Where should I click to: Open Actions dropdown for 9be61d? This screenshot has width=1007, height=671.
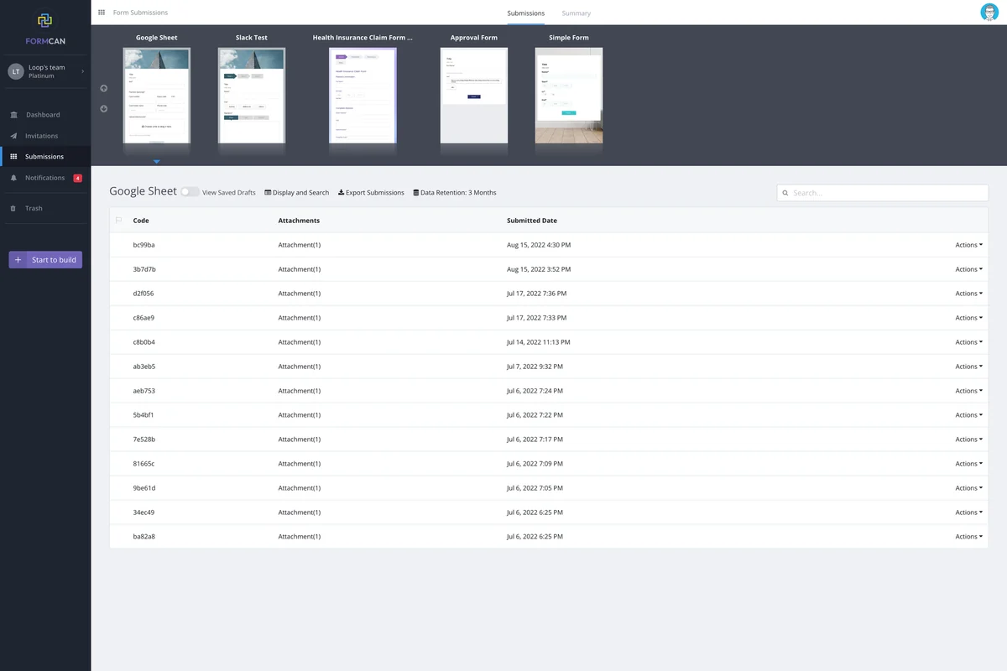pos(969,488)
